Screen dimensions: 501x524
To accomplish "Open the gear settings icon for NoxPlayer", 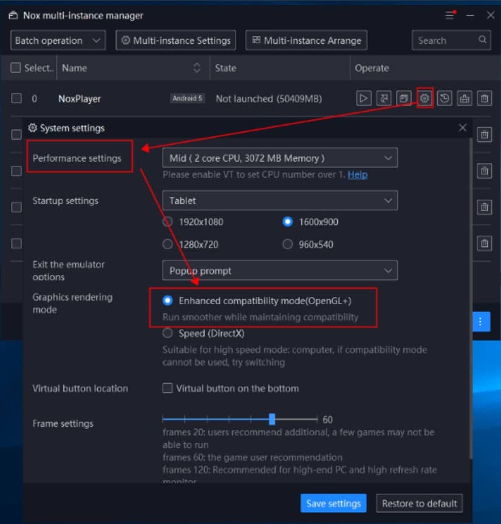I will tap(424, 98).
